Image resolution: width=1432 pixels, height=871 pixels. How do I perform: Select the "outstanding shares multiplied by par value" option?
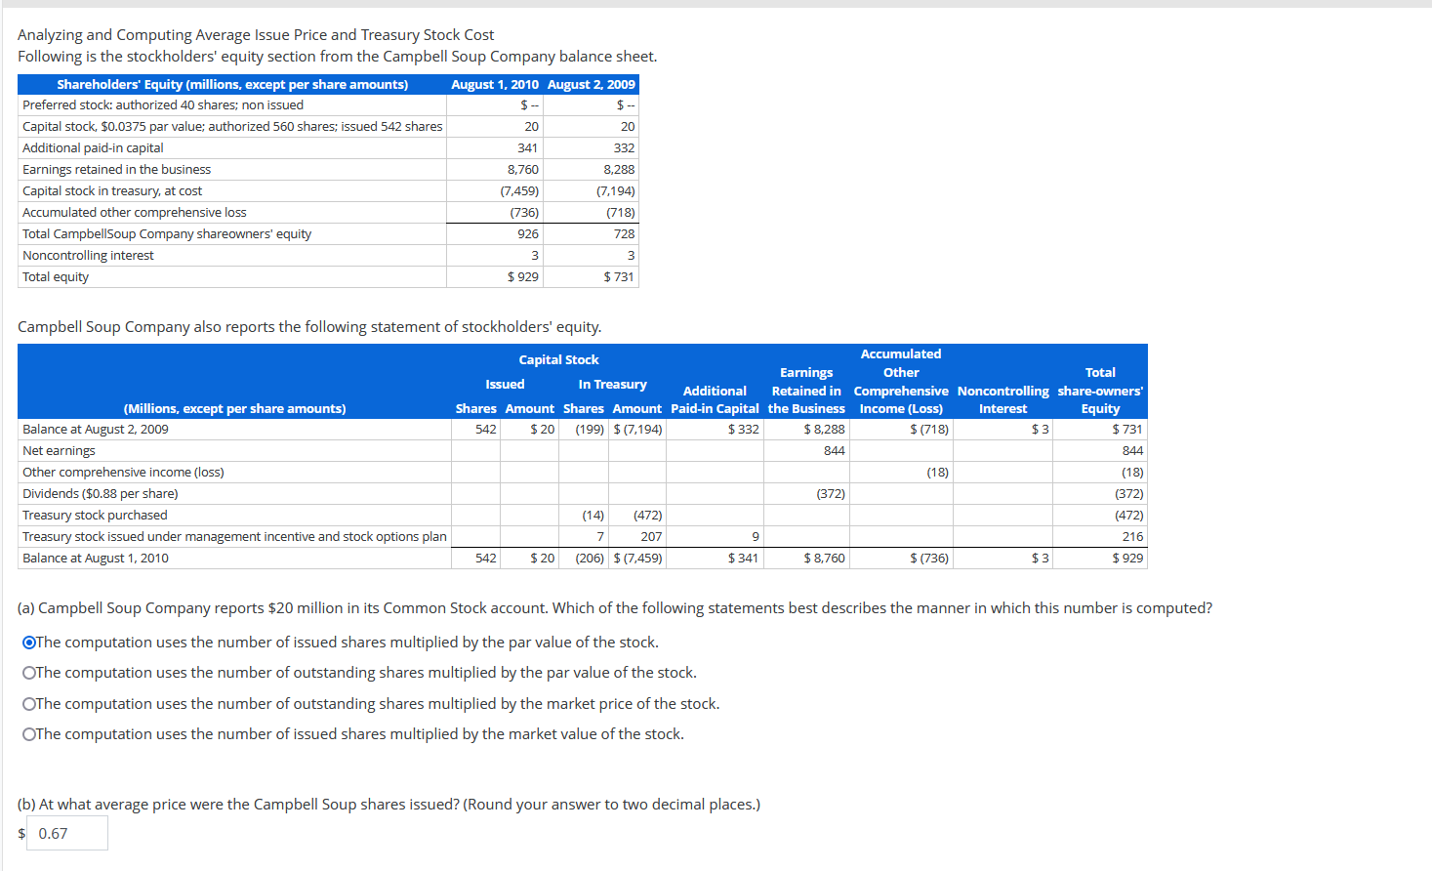tap(28, 672)
